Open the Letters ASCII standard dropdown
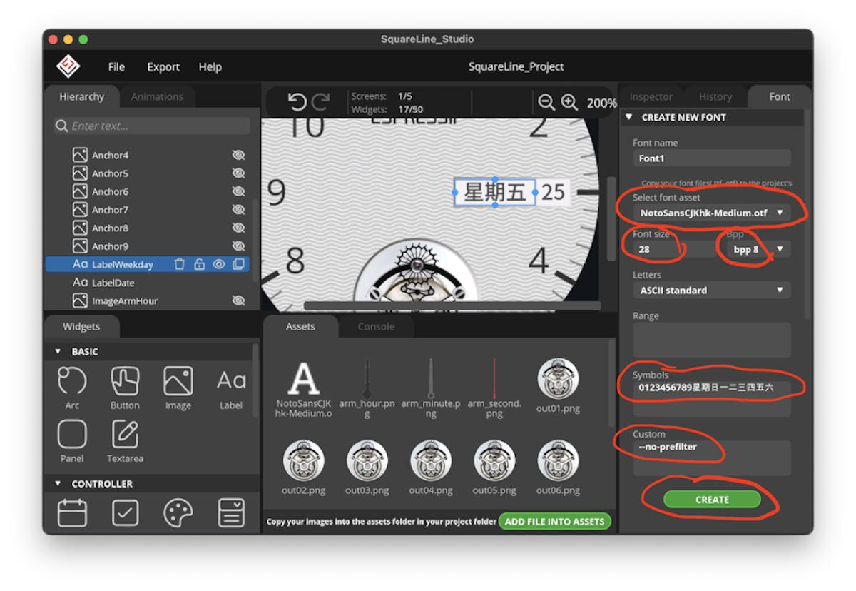 [x=711, y=291]
